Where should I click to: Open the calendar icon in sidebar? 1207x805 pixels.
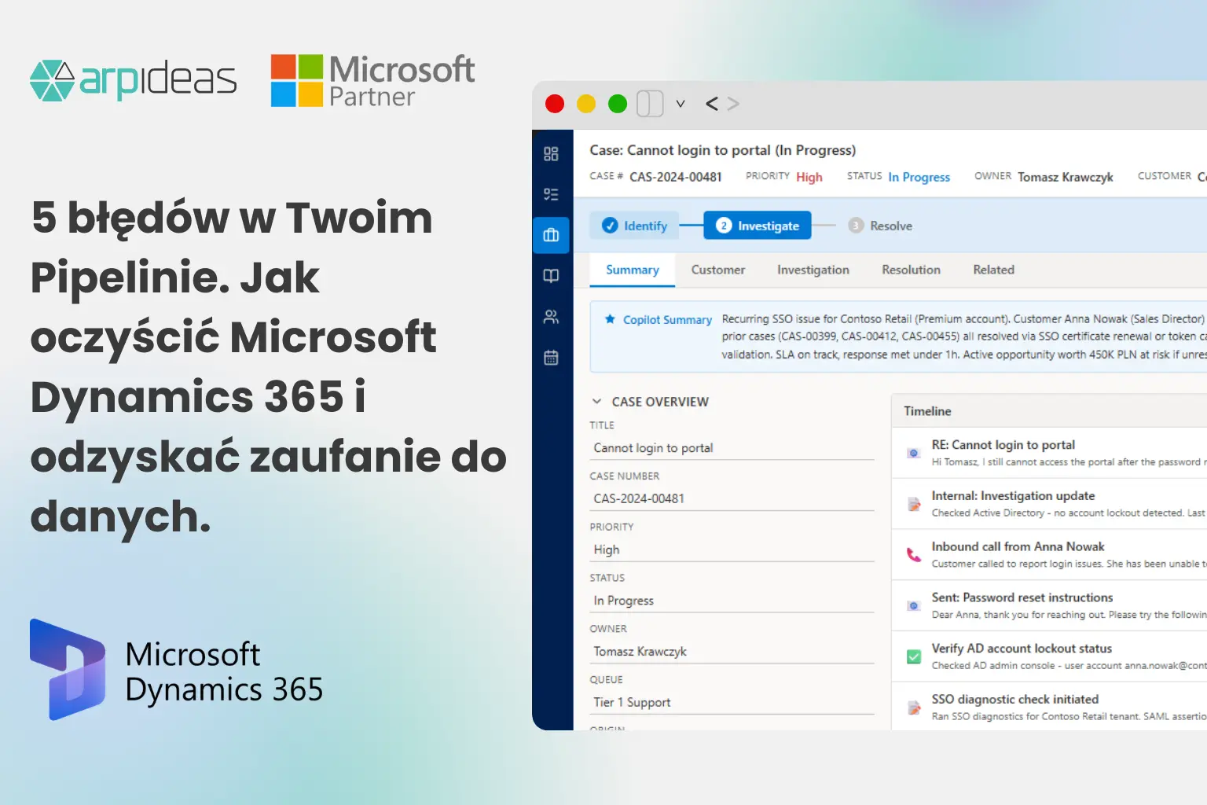(551, 357)
